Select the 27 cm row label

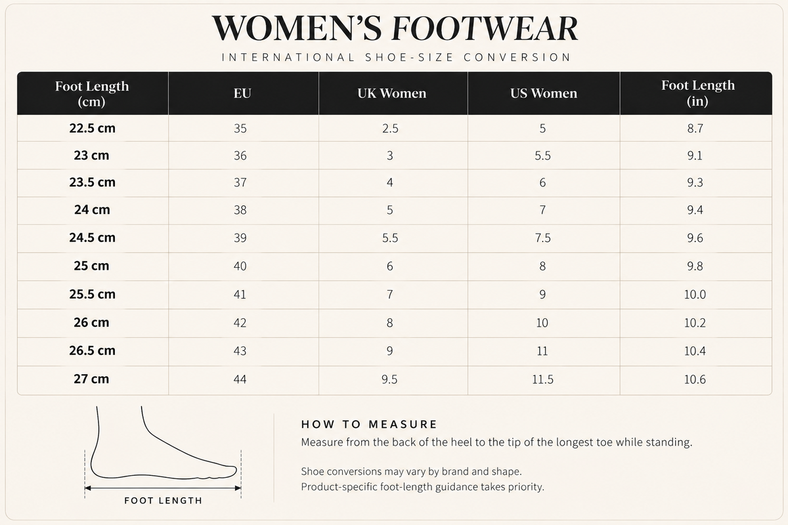coord(92,379)
